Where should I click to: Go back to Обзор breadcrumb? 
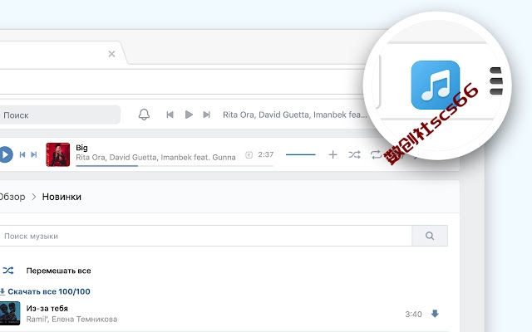(x=12, y=197)
